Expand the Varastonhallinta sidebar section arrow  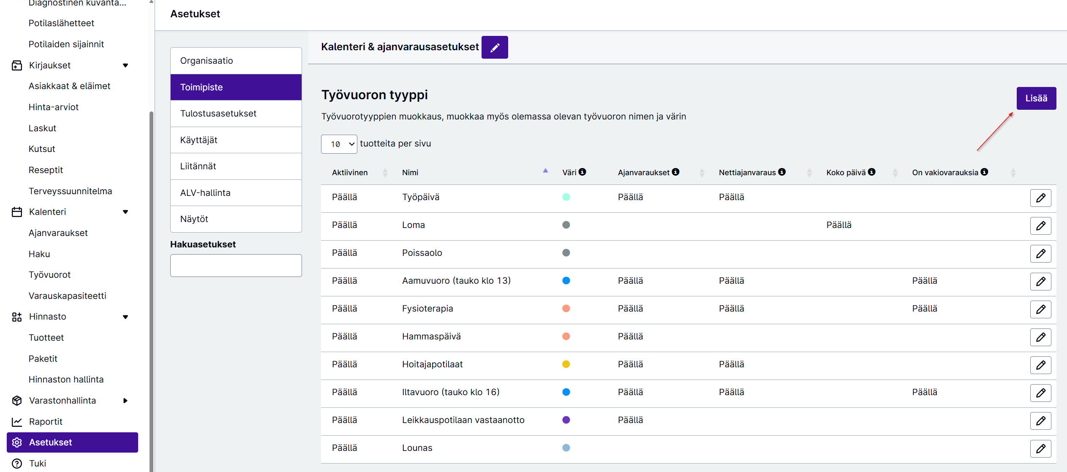125,401
